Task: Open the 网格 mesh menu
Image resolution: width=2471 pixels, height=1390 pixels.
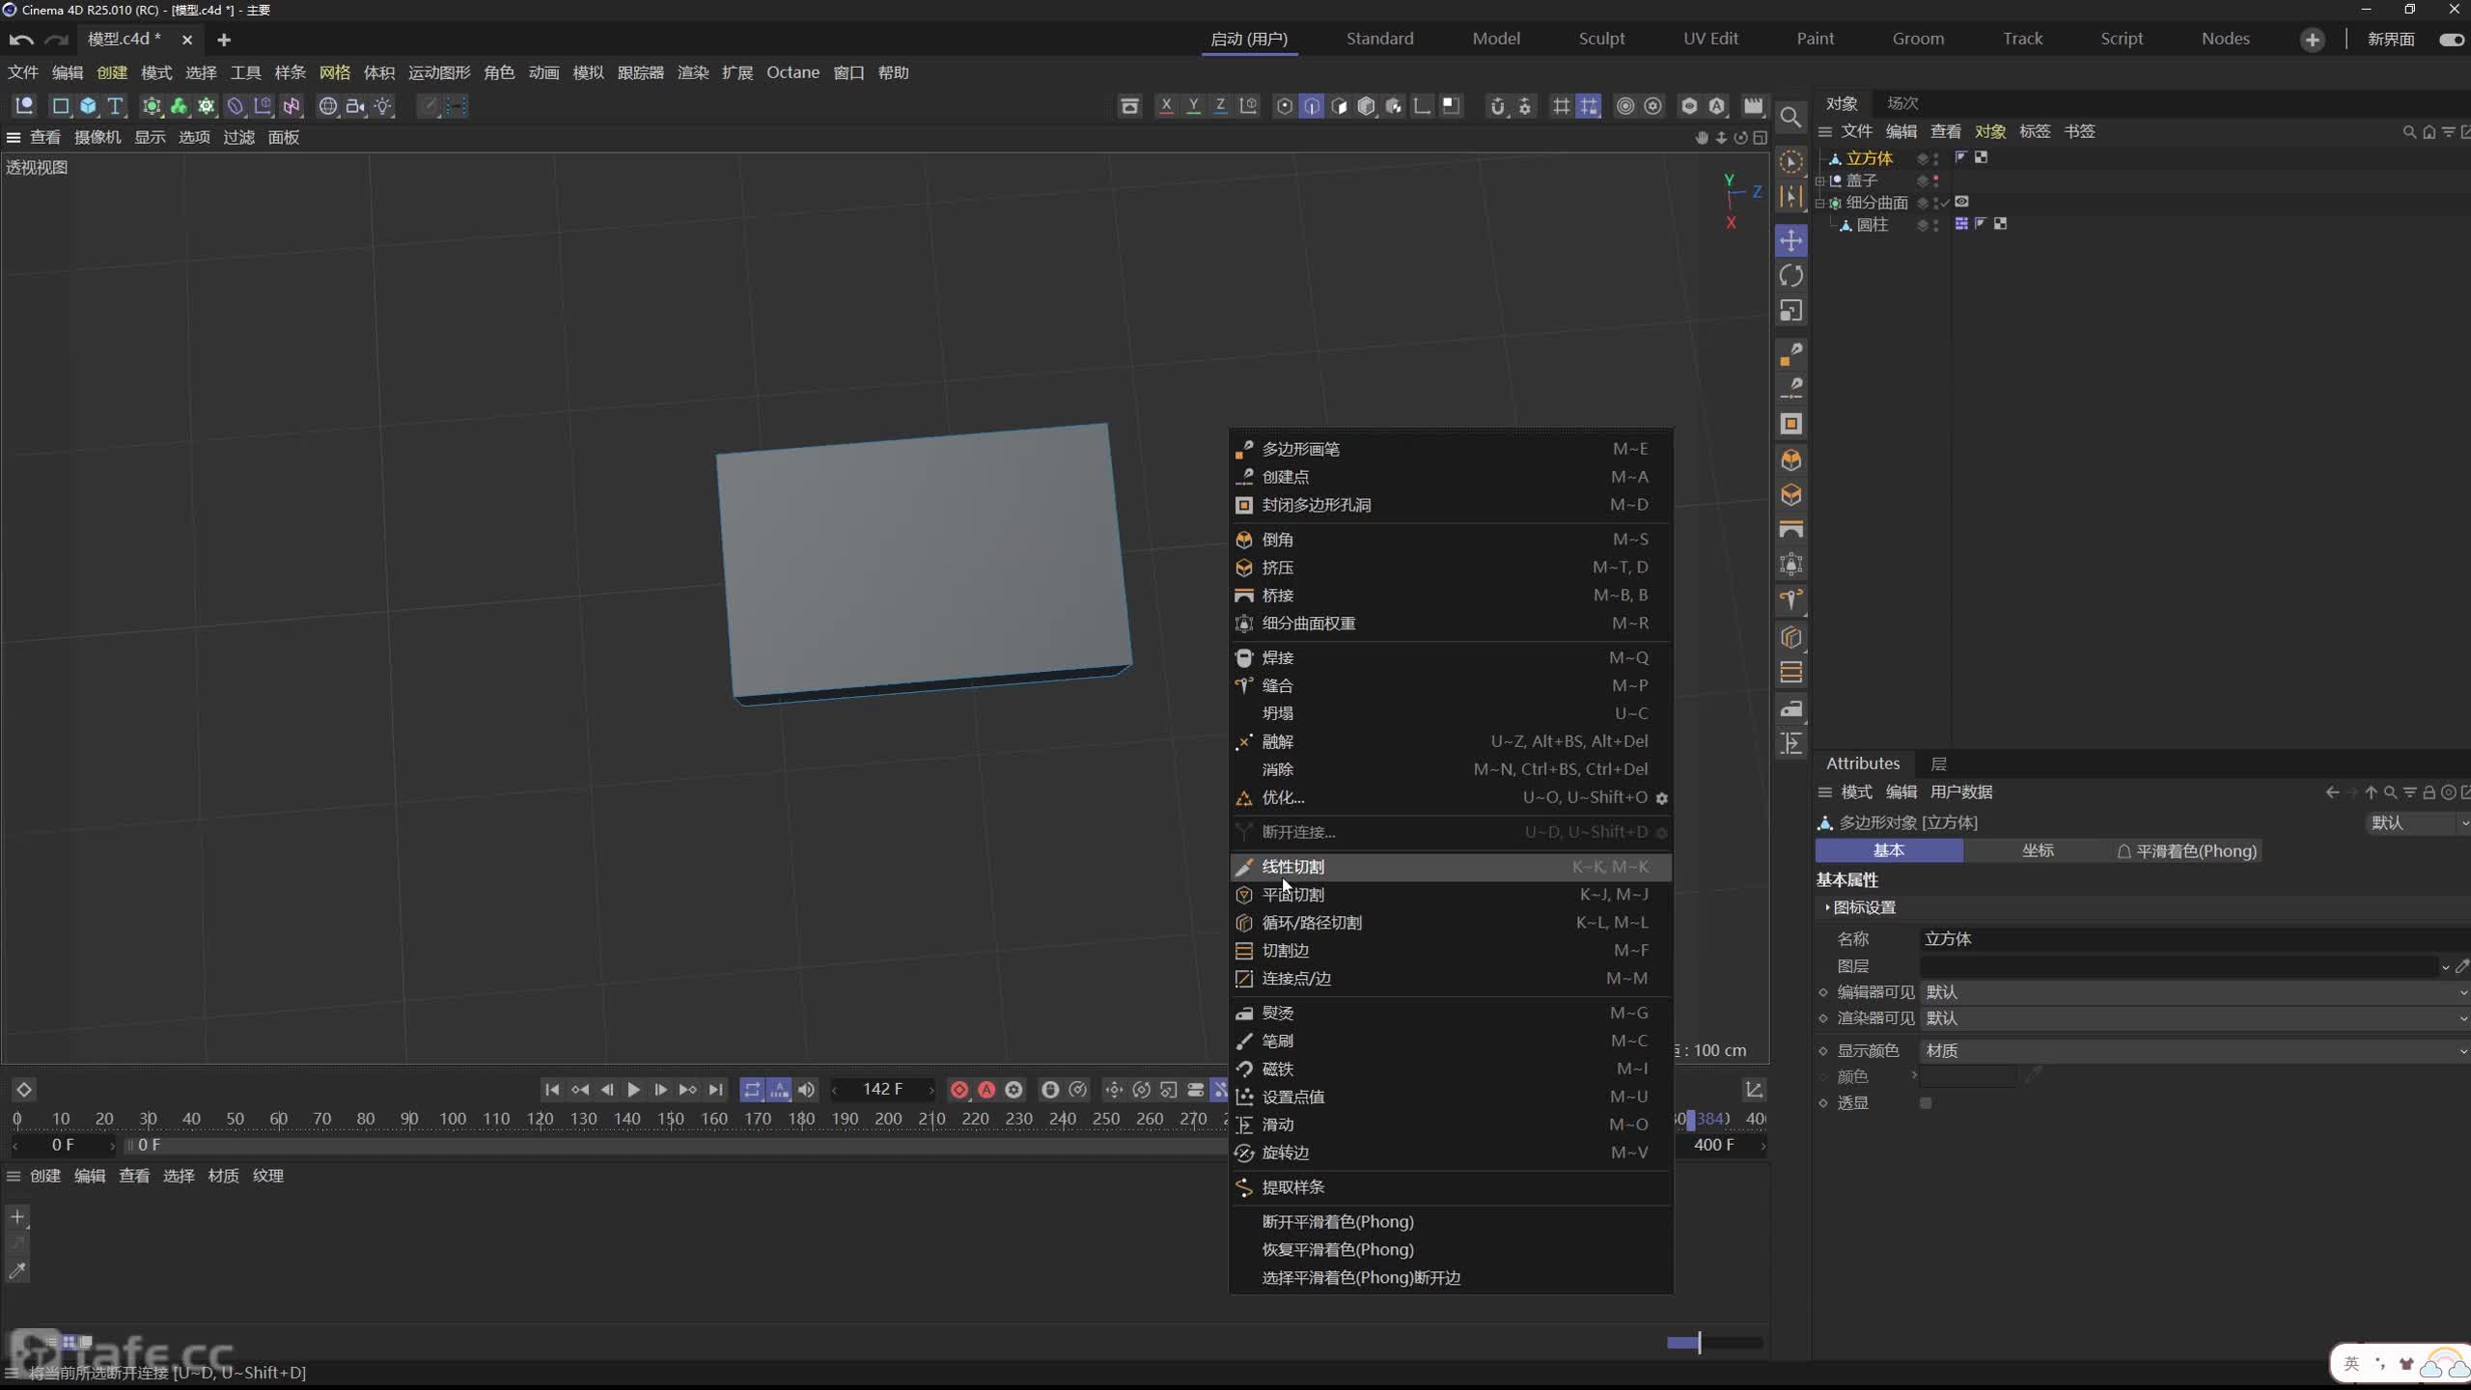Action: [335, 72]
